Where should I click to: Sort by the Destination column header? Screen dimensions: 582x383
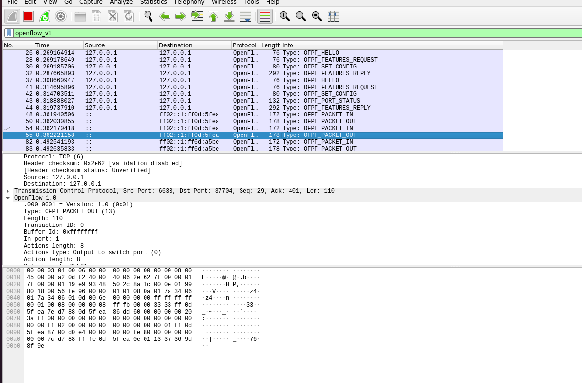[194, 45]
